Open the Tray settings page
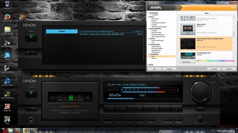Screen dimensions: 238x133 [x=153, y=42]
